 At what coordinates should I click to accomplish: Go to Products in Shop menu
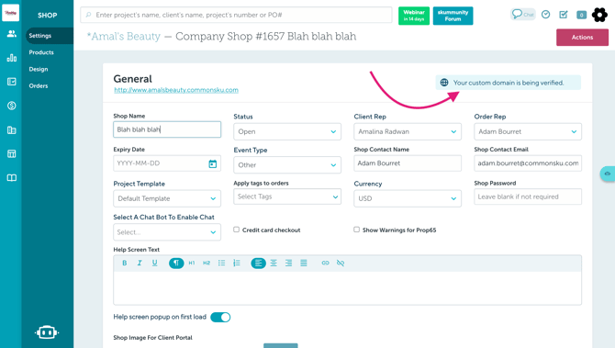click(x=41, y=52)
